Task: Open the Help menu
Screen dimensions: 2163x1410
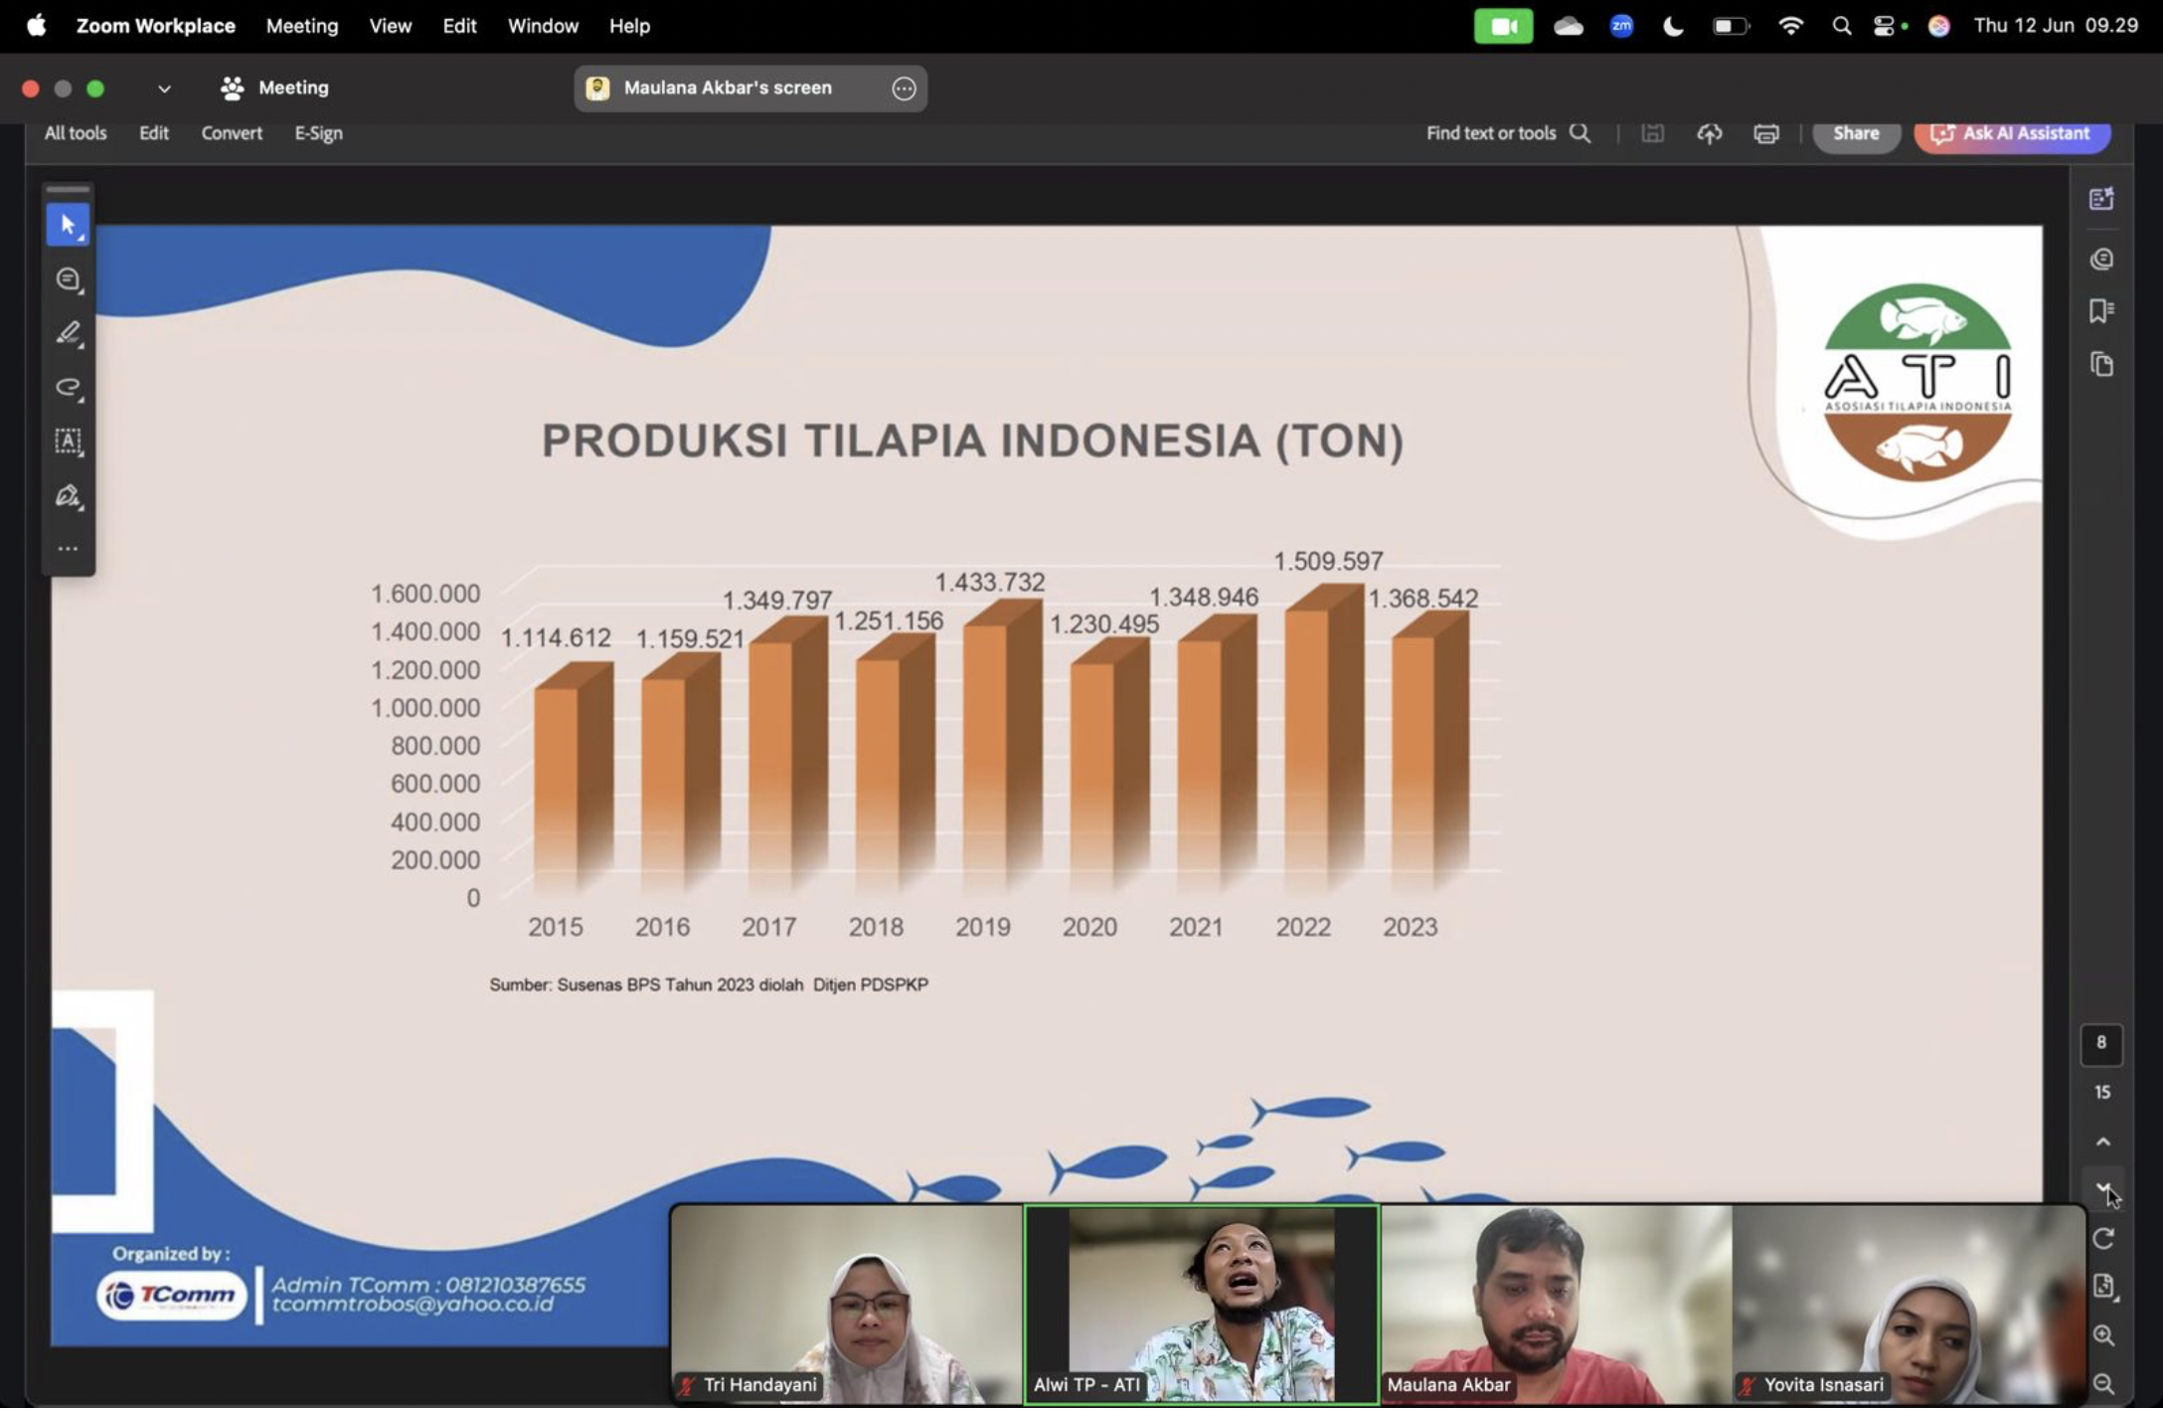Action: 629,26
